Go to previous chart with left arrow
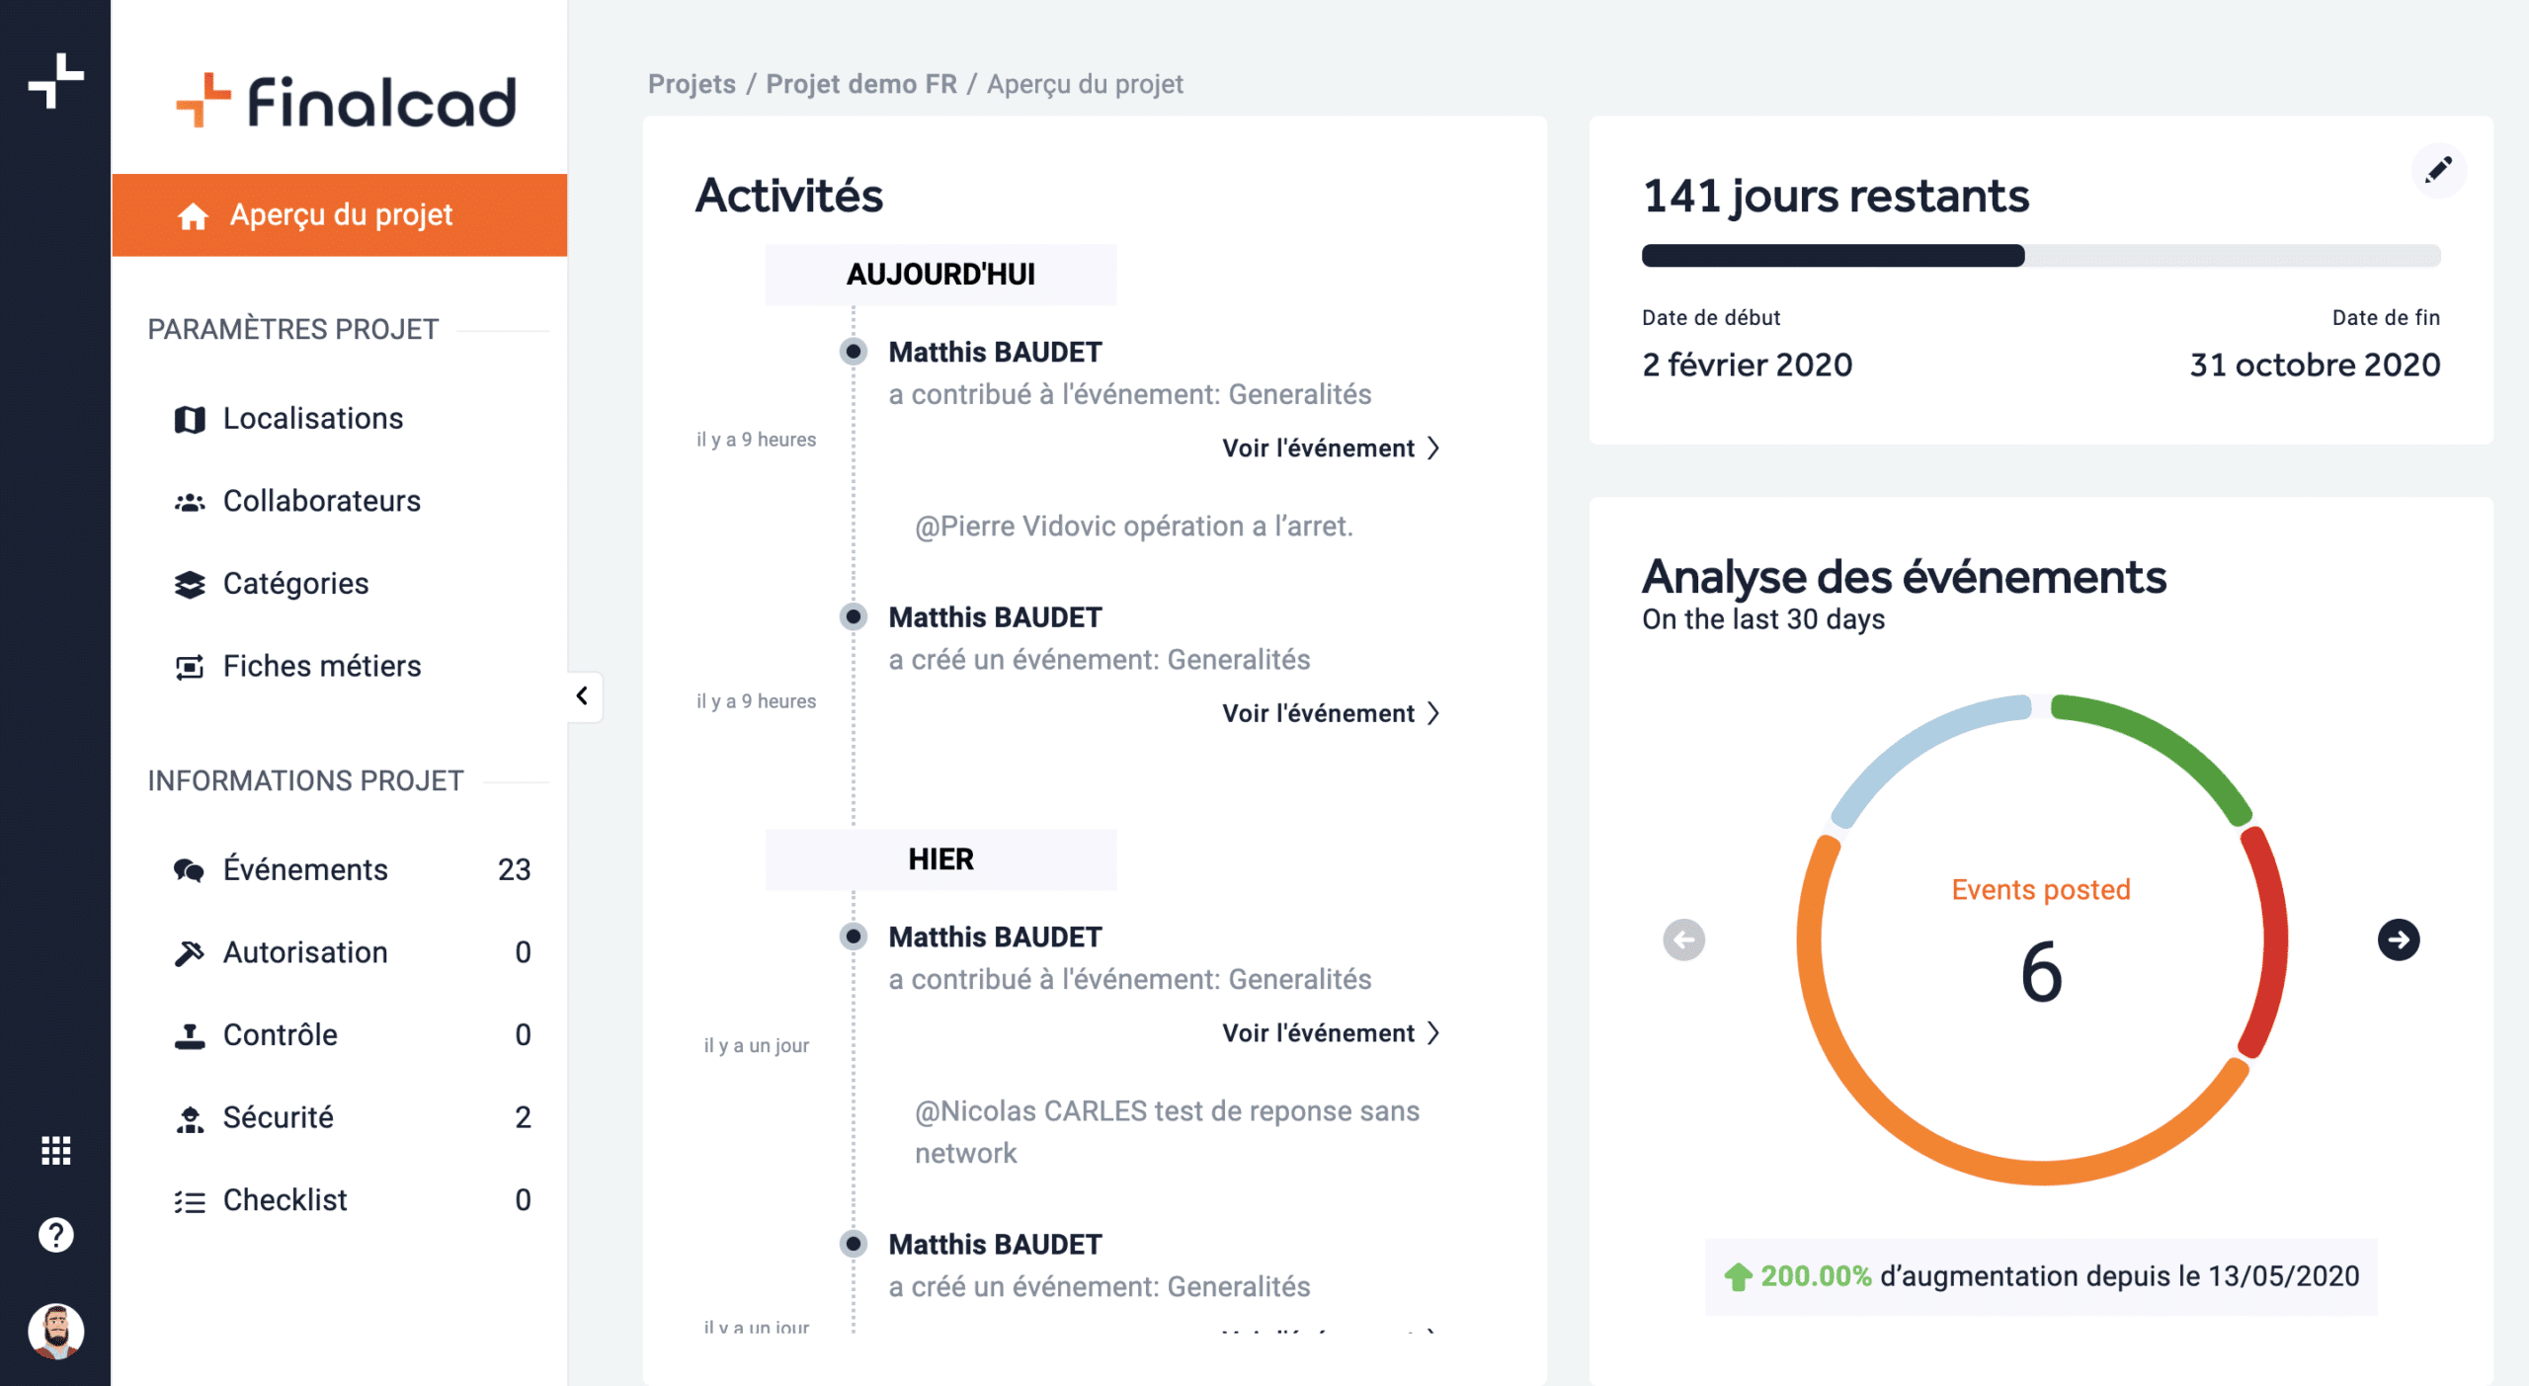Image resolution: width=2529 pixels, height=1386 pixels. [1683, 939]
